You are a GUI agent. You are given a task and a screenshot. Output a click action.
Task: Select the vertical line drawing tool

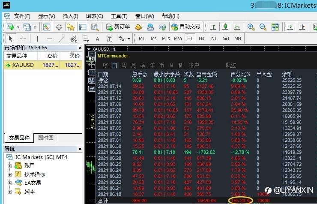click(x=37, y=39)
